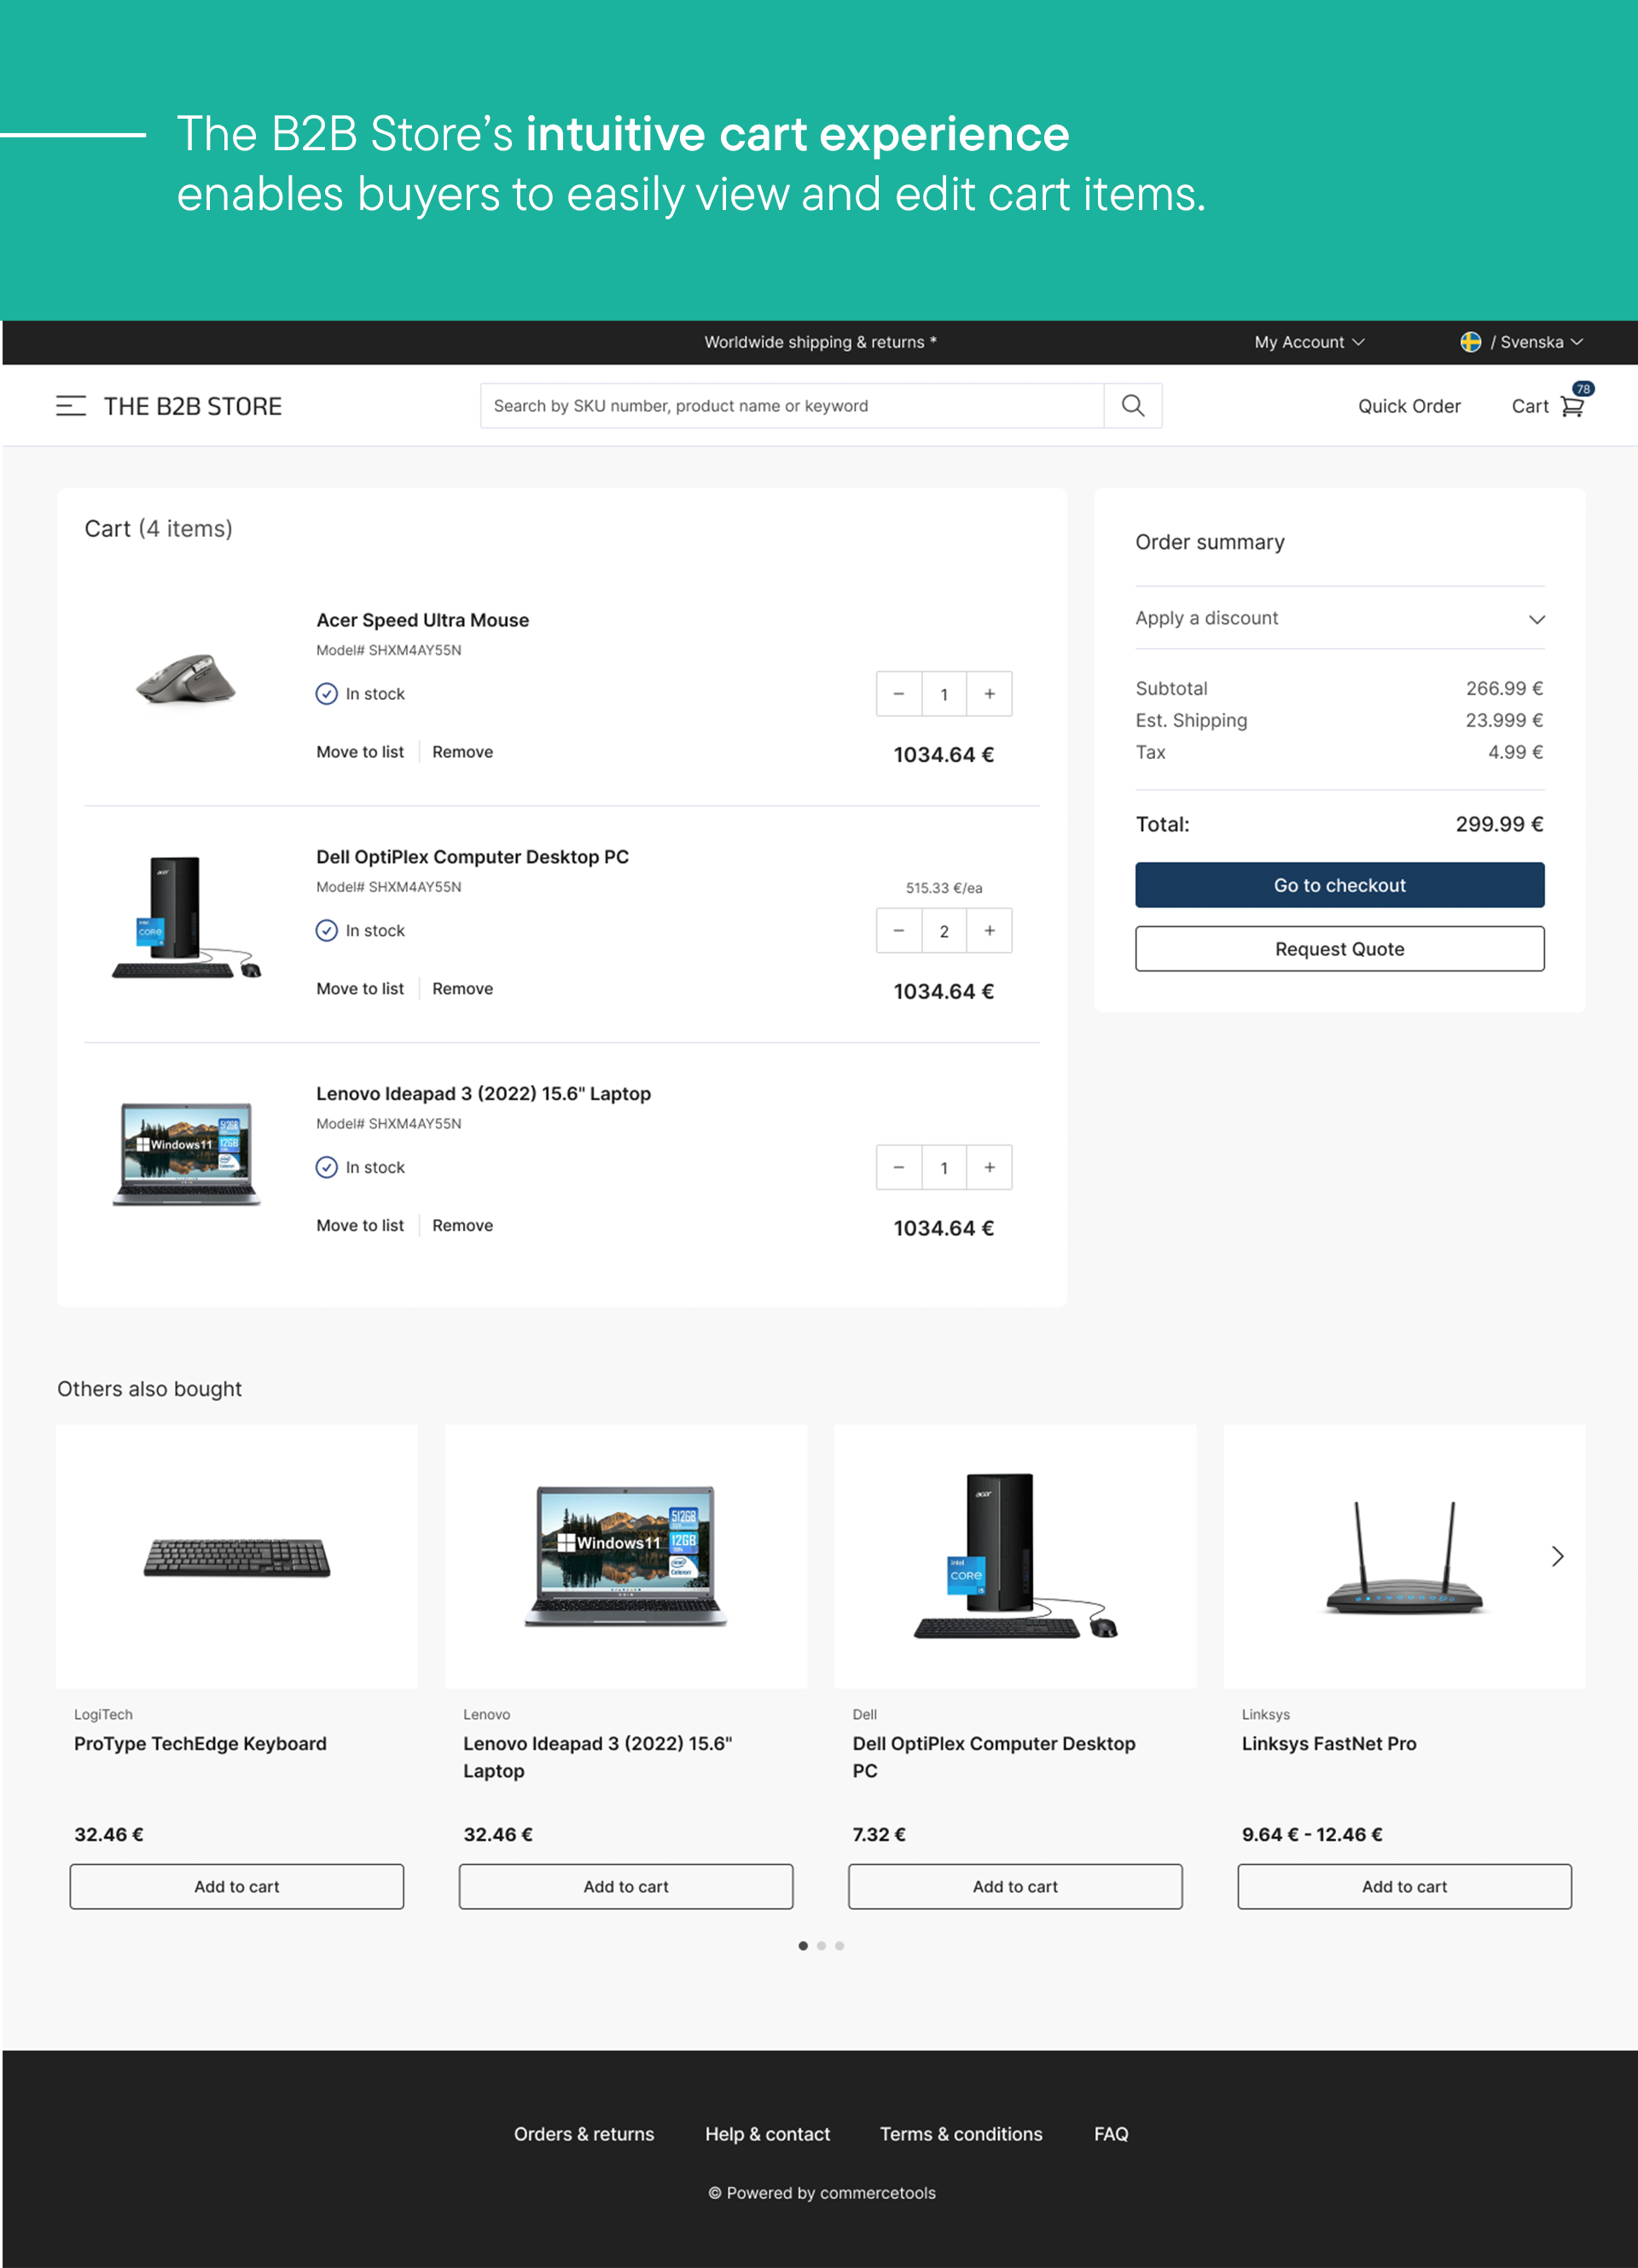This screenshot has height=2268, width=1638.
Task: Open the FAQ page from footer
Action: point(1110,2133)
